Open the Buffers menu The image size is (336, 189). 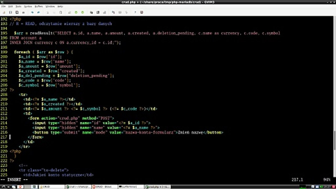pos(39,6)
